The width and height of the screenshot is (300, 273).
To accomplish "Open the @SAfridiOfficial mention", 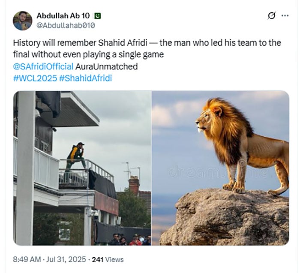I will point(43,66).
